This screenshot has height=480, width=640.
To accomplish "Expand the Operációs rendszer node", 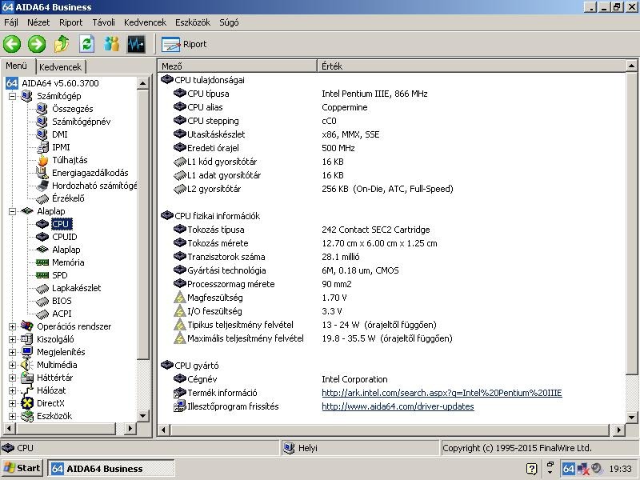I will (12, 326).
